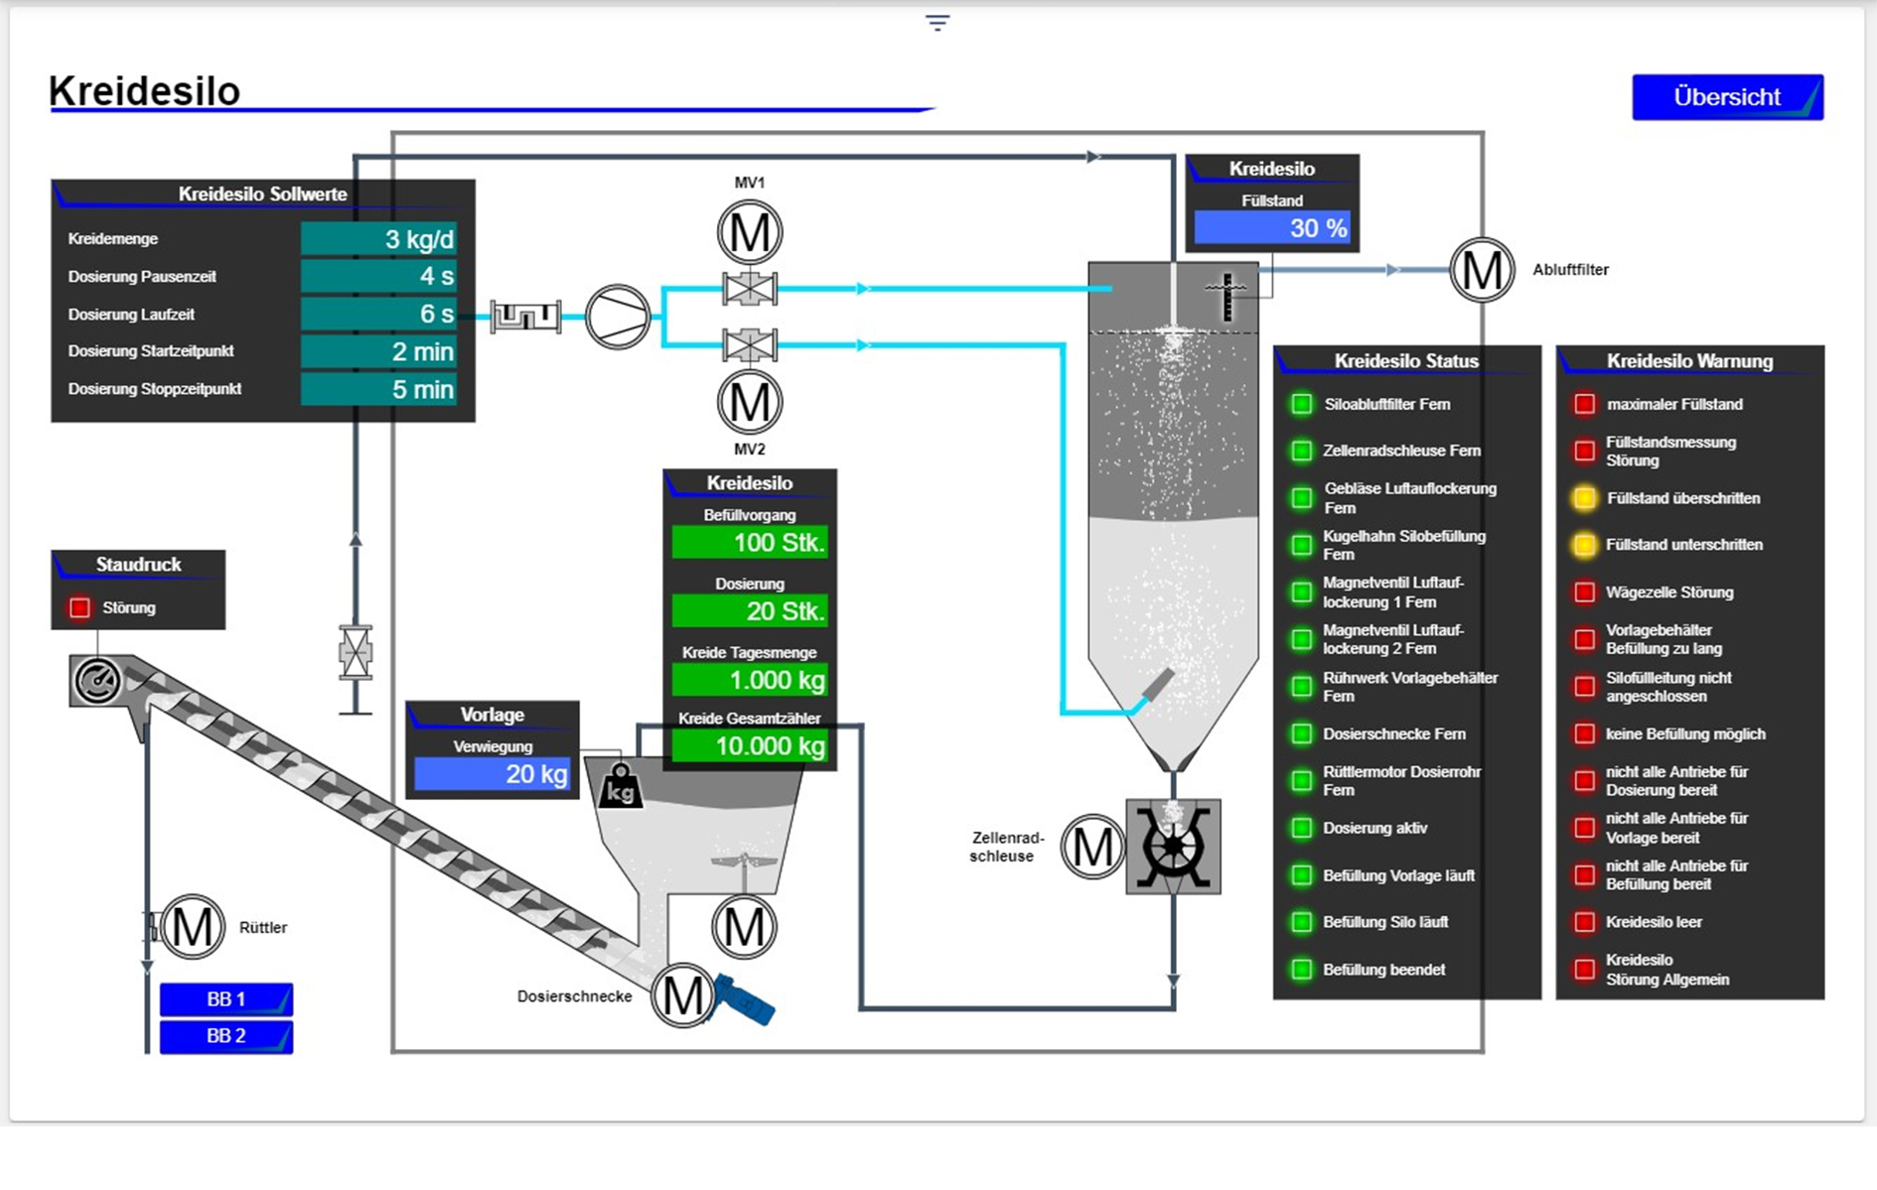Click the BB 2 navigation link
This screenshot has height=1190, width=1877.
pyautogui.click(x=224, y=1037)
